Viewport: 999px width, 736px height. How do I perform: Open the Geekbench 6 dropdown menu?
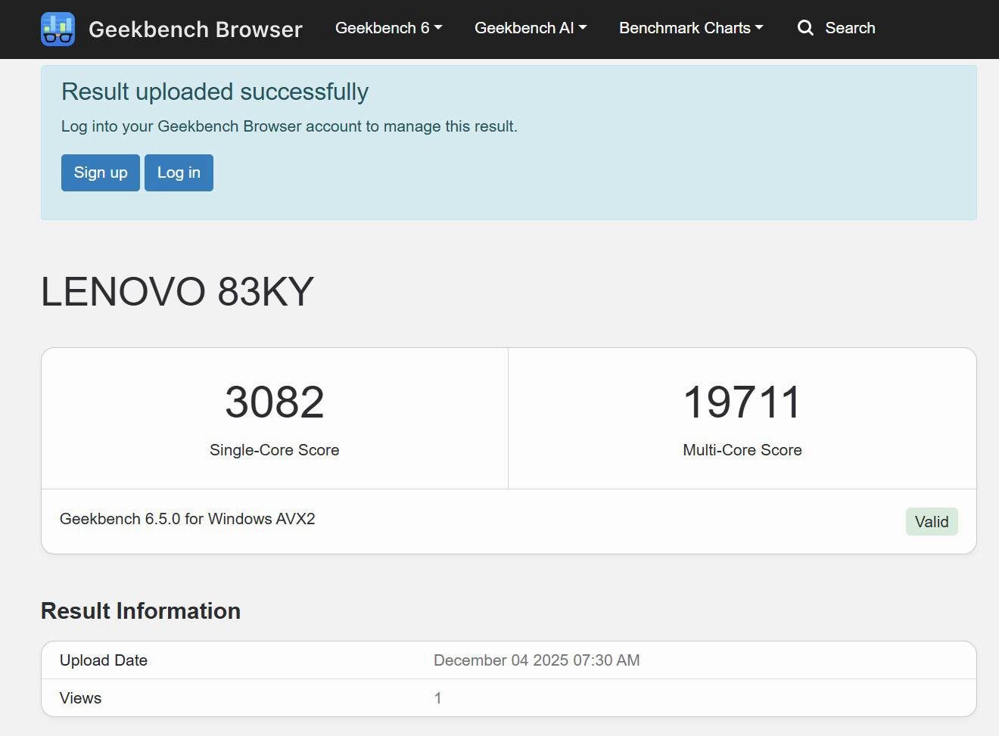(x=388, y=28)
